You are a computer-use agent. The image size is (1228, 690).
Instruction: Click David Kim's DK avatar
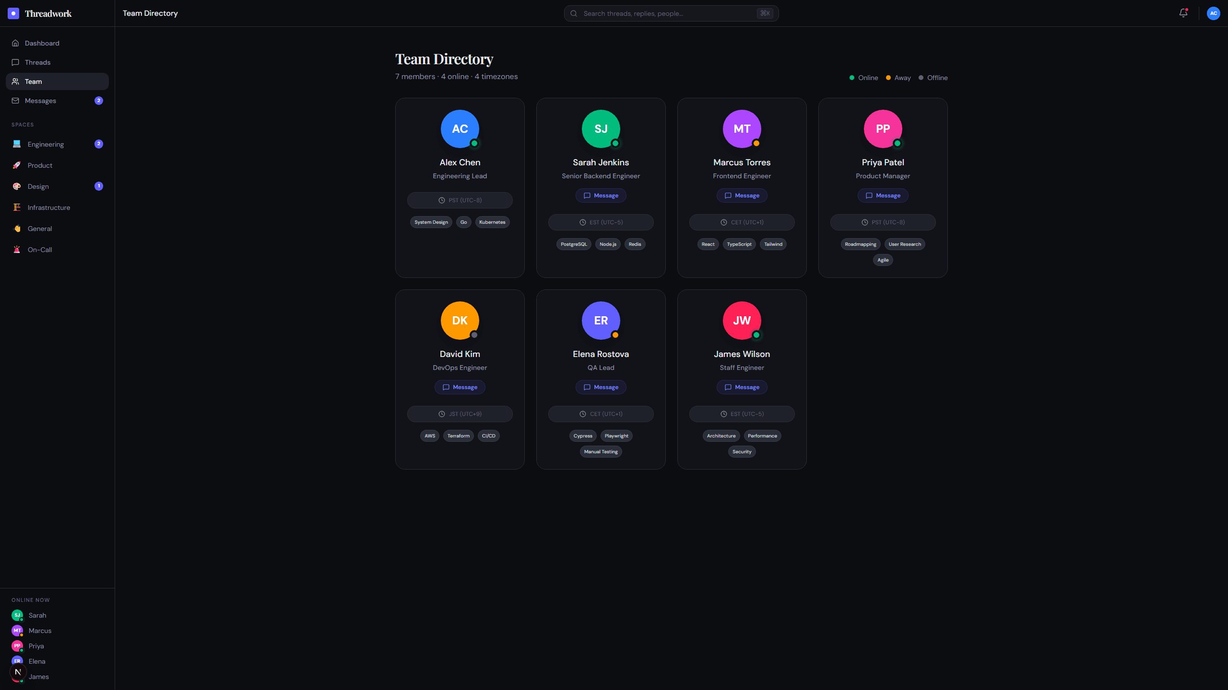tap(460, 321)
